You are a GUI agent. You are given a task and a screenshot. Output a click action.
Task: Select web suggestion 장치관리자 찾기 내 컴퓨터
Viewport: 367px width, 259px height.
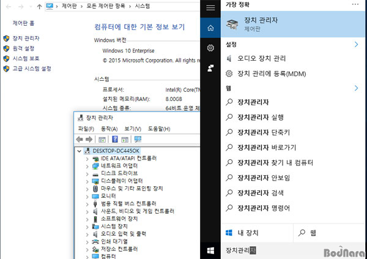click(293, 163)
